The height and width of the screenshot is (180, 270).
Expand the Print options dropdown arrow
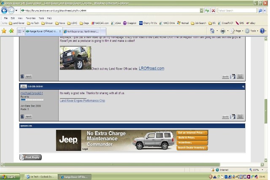[x=228, y=31]
